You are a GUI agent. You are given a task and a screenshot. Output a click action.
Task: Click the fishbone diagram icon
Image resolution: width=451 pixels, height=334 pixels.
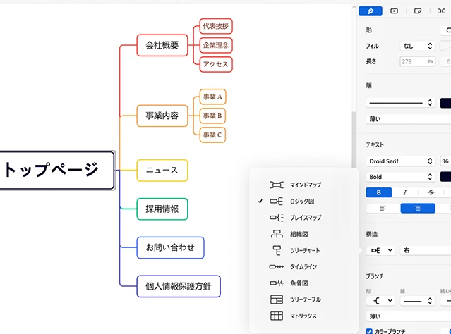pos(277,283)
